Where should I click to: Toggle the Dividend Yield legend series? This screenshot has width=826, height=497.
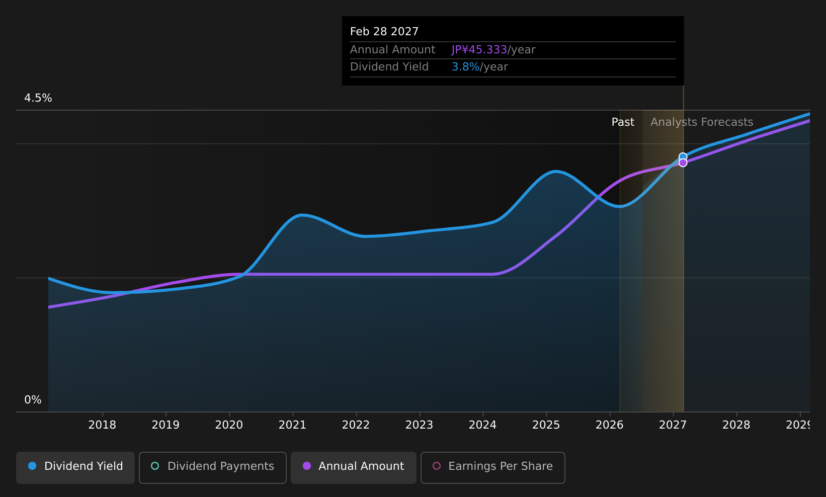(x=75, y=467)
